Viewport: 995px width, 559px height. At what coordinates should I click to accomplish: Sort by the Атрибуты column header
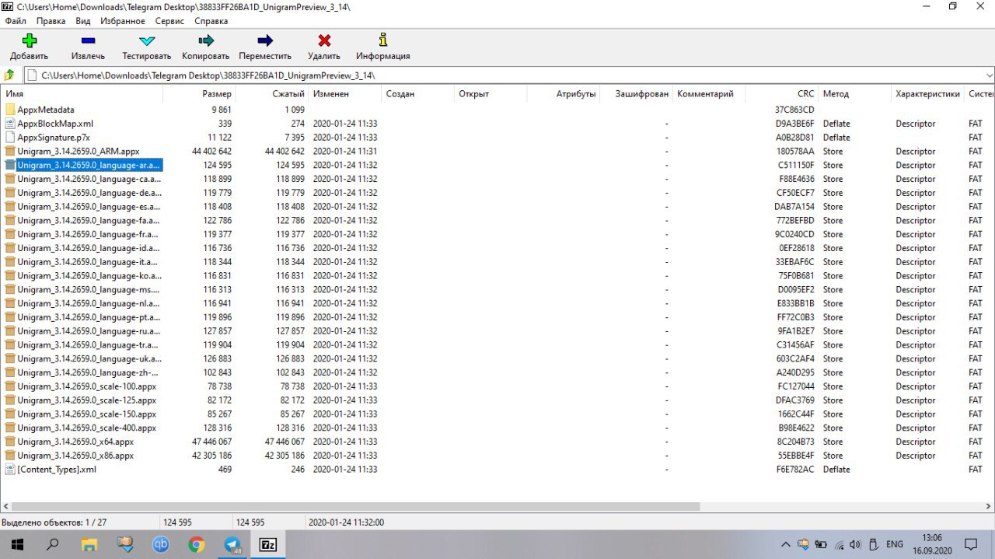564,94
